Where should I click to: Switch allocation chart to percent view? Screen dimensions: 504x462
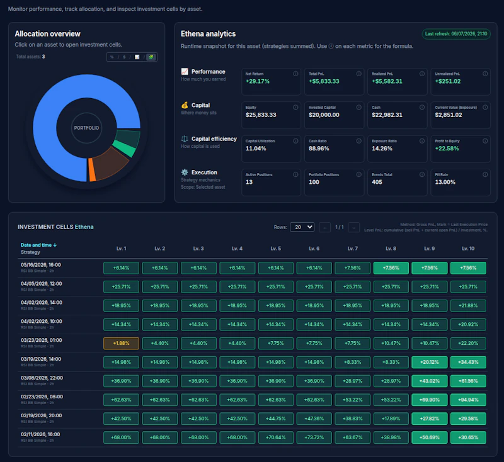point(112,57)
